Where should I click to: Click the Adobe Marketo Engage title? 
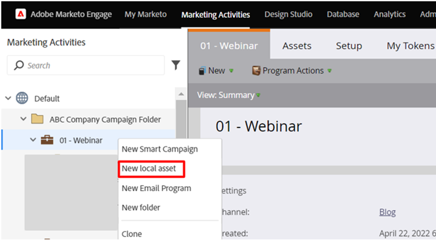click(x=71, y=14)
